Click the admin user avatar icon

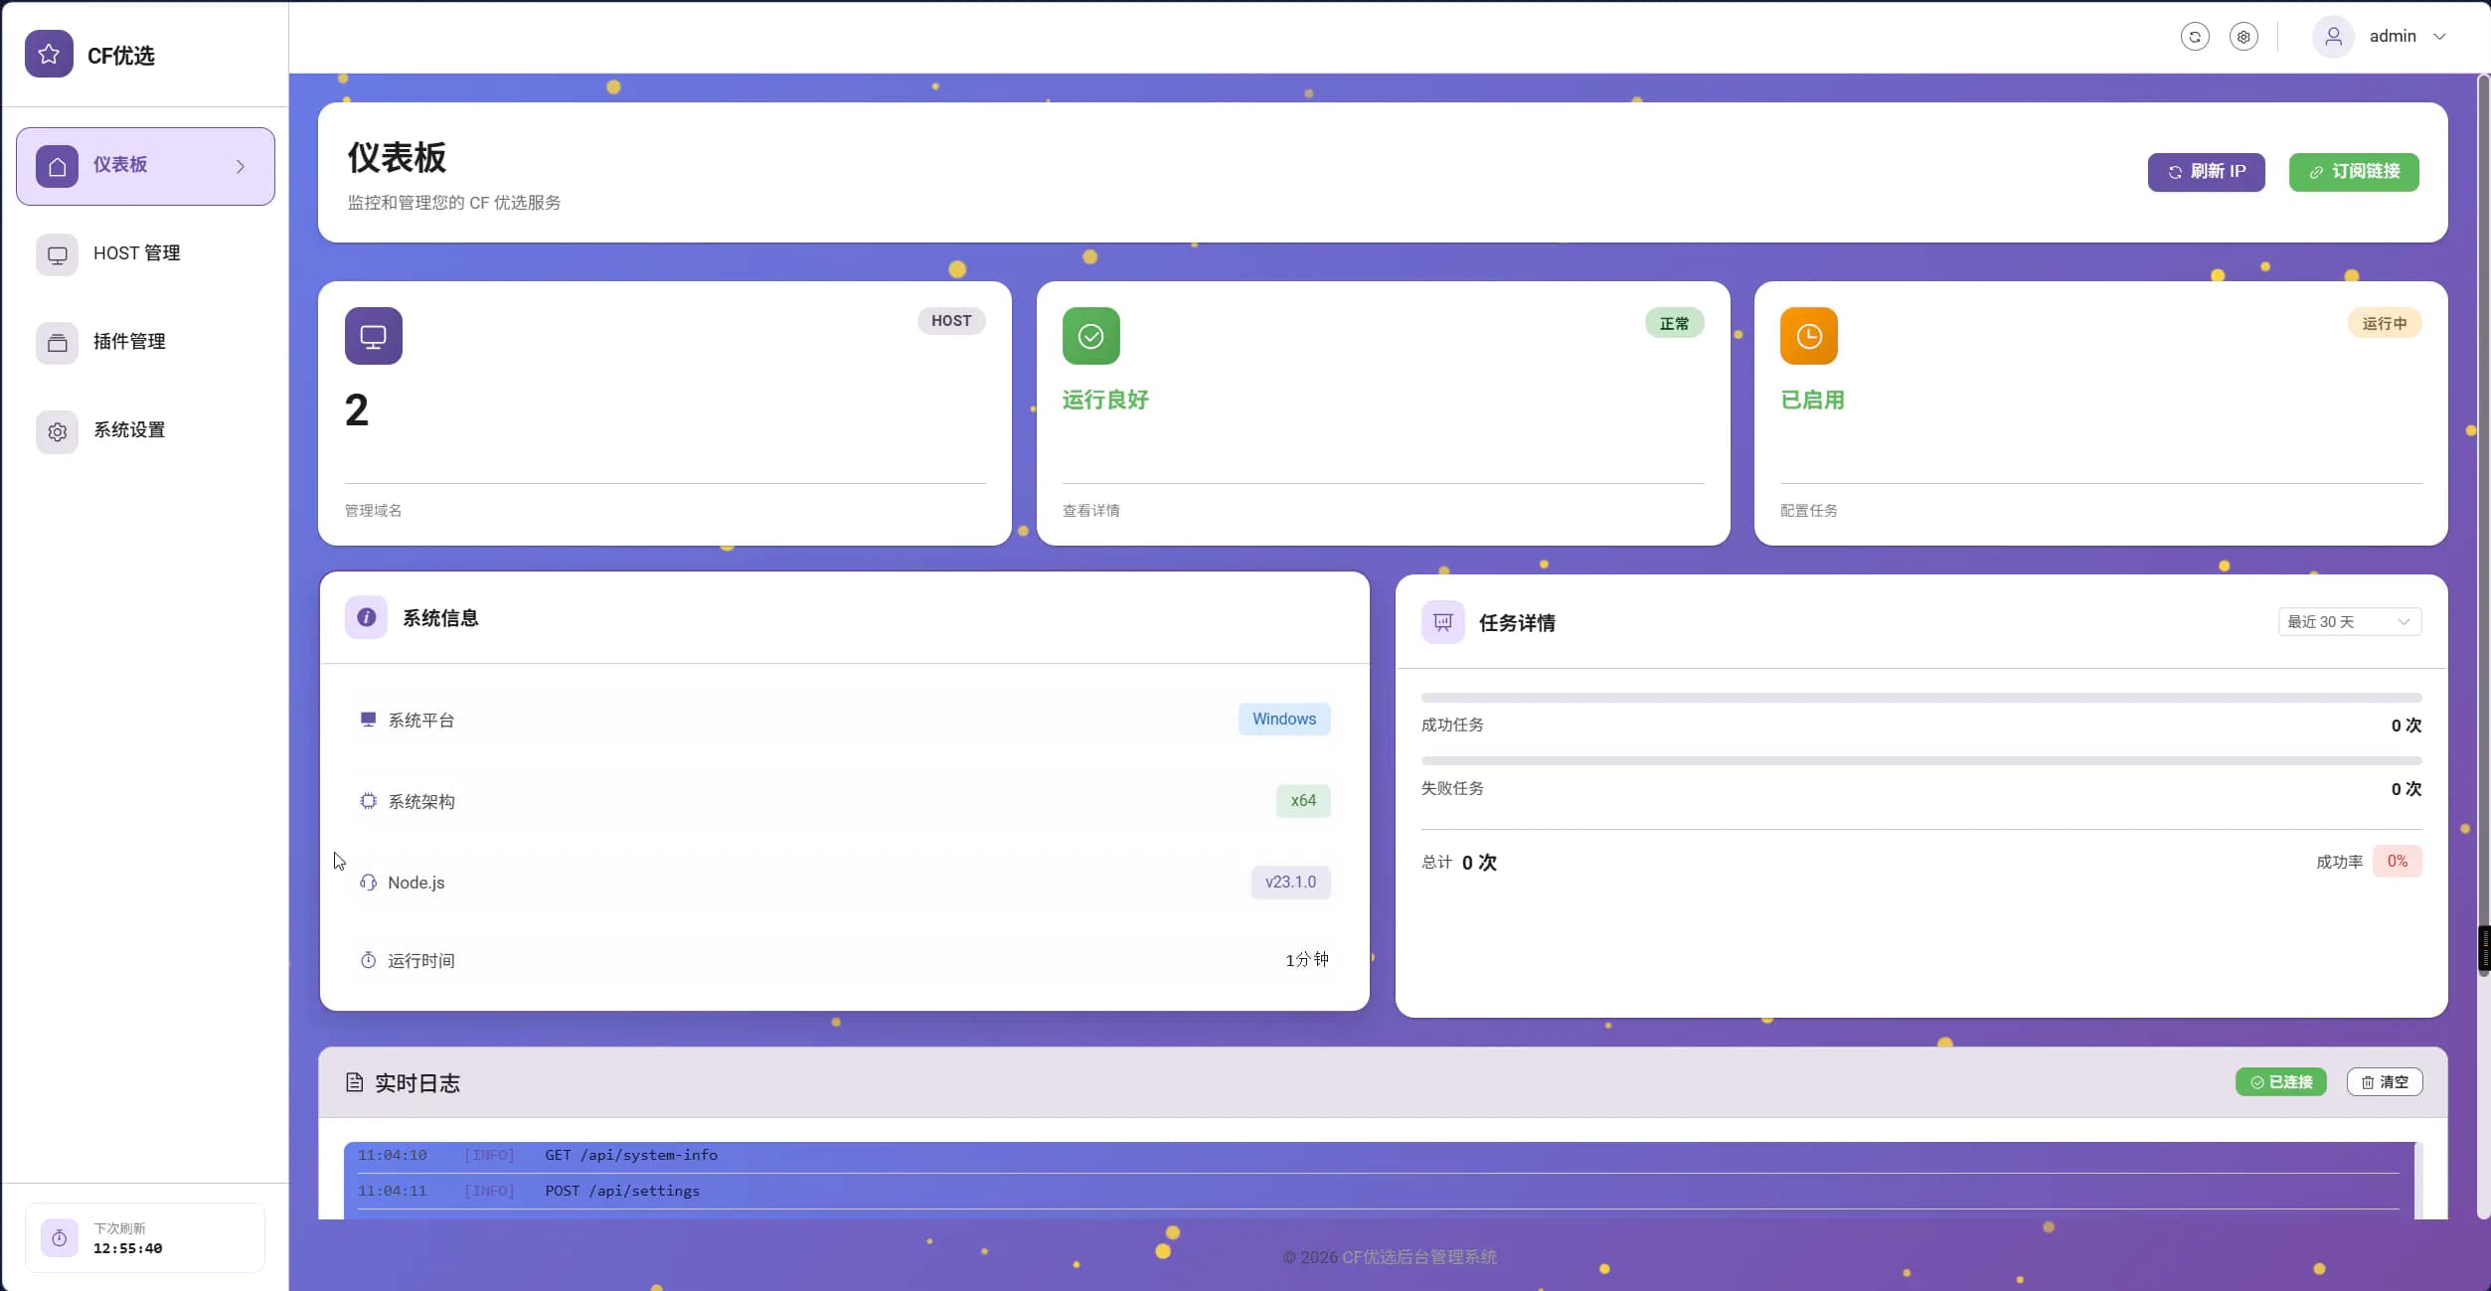click(x=2333, y=37)
